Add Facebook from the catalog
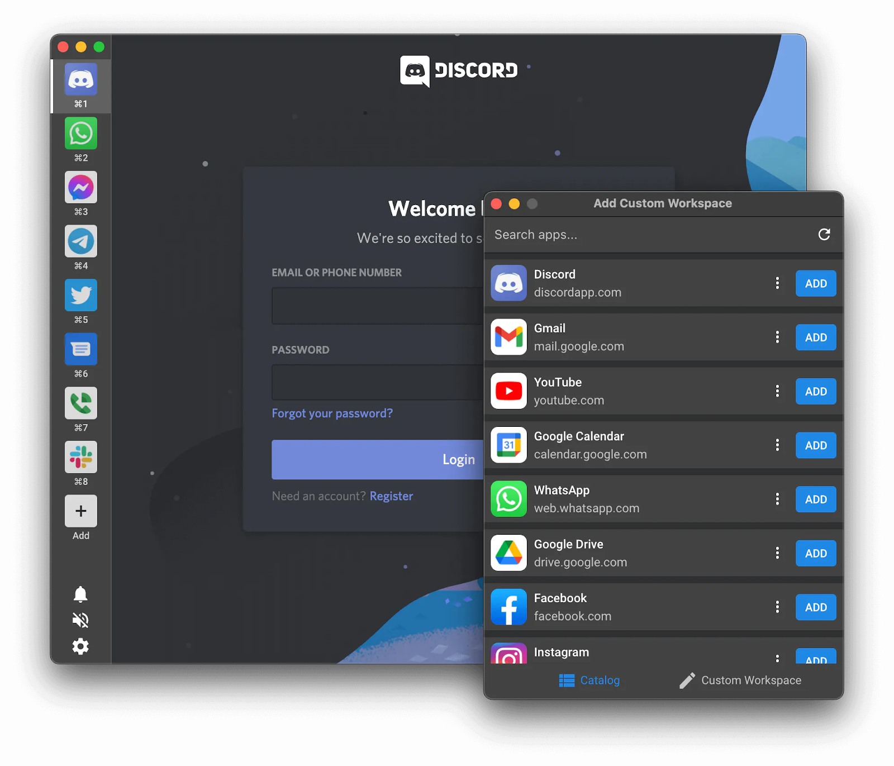The image size is (894, 766). pos(816,607)
